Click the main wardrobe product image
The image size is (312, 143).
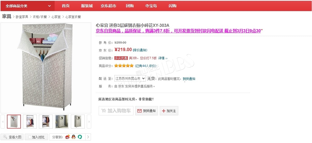click(46, 68)
